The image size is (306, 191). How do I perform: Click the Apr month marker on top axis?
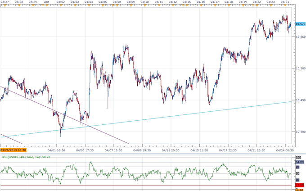46,2
